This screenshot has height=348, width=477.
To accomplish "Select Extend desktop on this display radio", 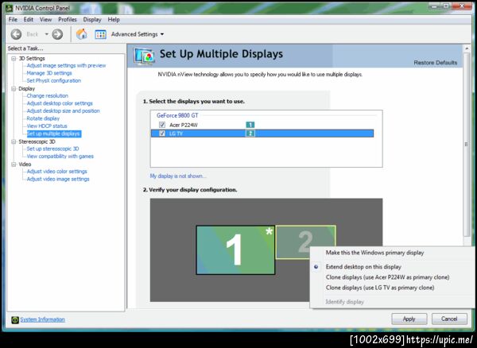I will 316,267.
